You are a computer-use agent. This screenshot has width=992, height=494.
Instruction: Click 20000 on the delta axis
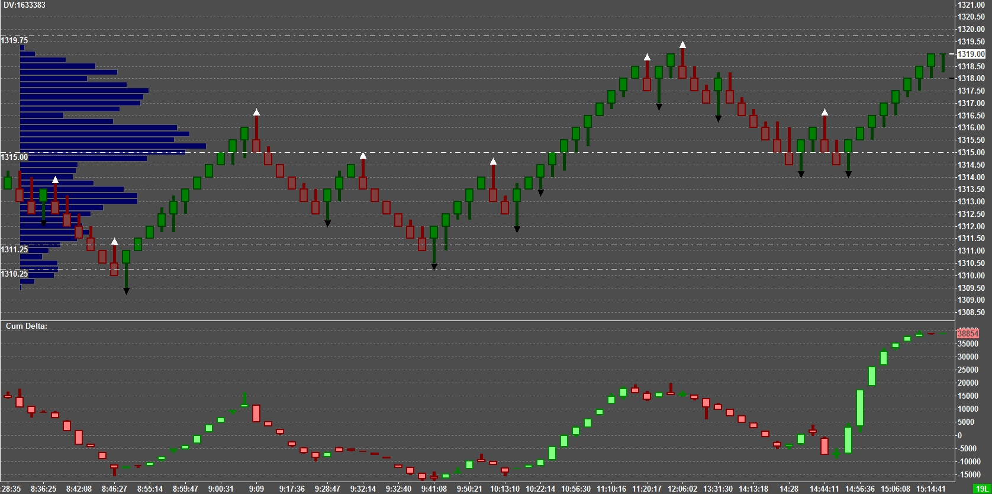[x=968, y=383]
